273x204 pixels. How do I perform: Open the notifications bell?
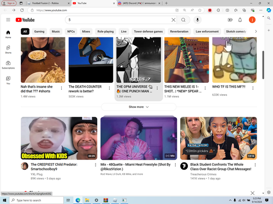tap(240, 20)
